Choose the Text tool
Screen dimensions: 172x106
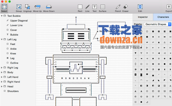point(94,8)
